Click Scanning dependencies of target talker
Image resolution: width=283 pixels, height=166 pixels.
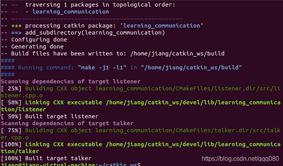pos(67,123)
